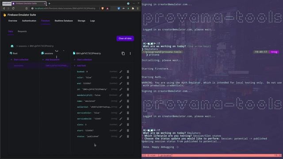Delete the serviceColor field
Image resolution: width=283 pixels, height=159 pixels.
pyautogui.click(x=128, y=113)
